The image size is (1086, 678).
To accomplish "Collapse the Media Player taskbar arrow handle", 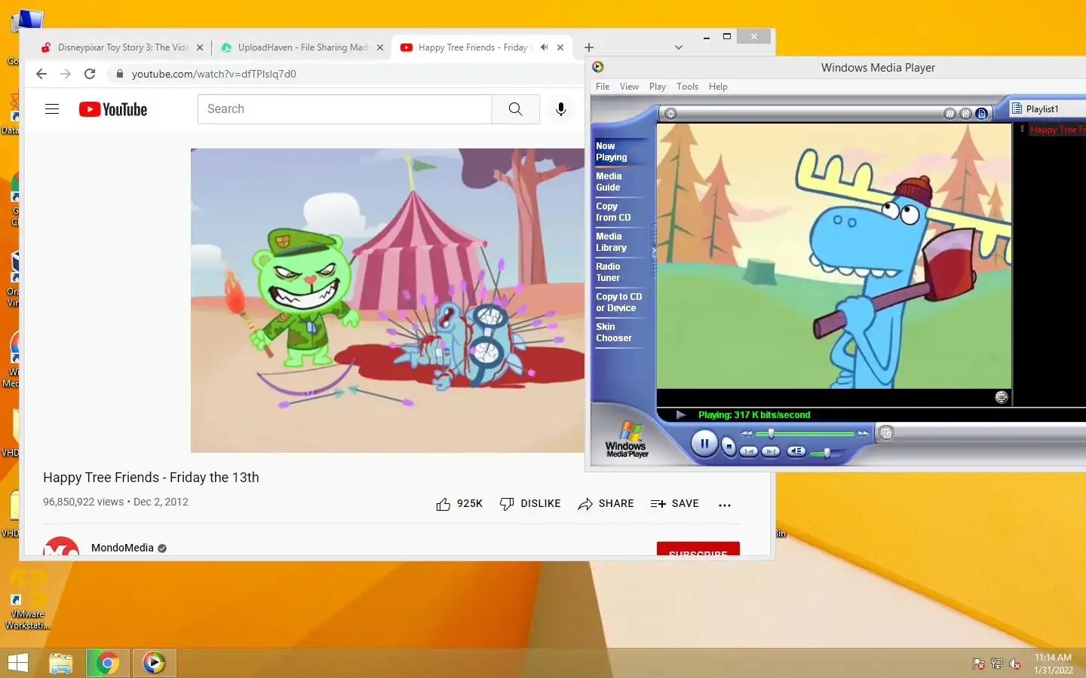I will click(654, 251).
